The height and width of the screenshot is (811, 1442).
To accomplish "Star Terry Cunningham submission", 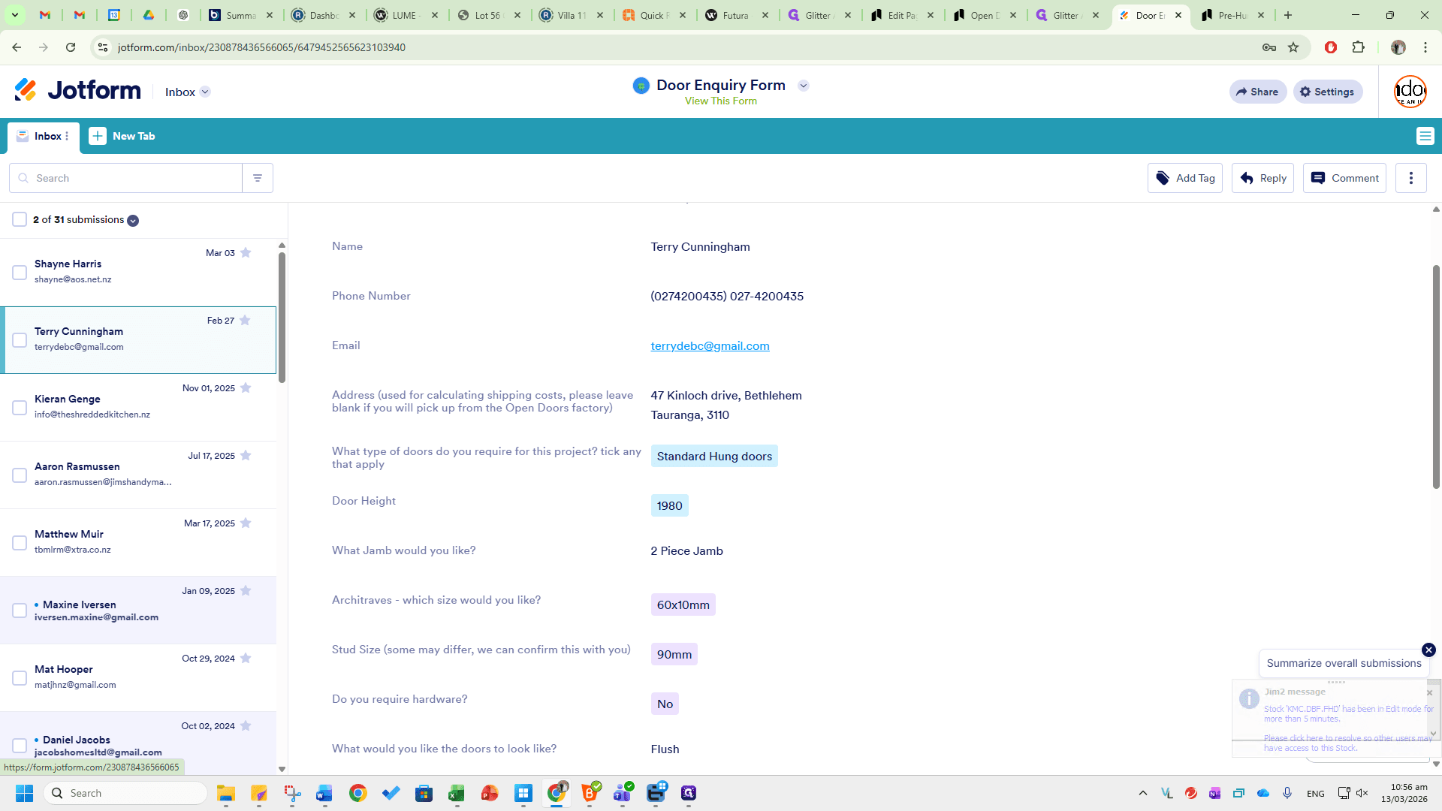I will [245, 321].
